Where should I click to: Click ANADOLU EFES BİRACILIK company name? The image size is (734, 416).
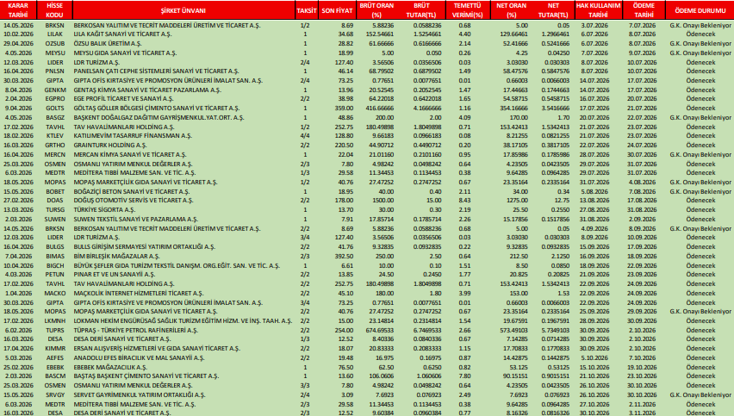[139, 358]
